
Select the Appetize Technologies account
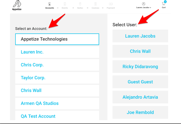click(x=57, y=39)
